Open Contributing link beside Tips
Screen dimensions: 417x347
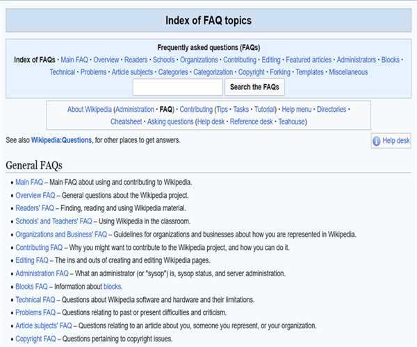tap(196, 110)
